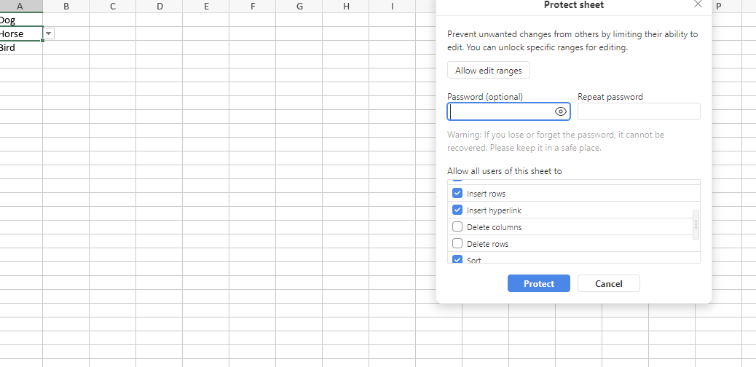
Task: Show password using the eye icon
Action: (560, 111)
